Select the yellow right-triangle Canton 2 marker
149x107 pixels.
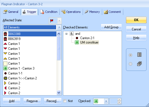click(5, 83)
